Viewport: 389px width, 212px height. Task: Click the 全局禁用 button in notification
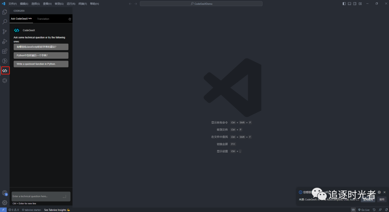[x=368, y=199]
